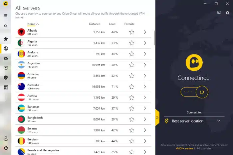Open the account profile icon
233x155 pixels.
(6, 138)
